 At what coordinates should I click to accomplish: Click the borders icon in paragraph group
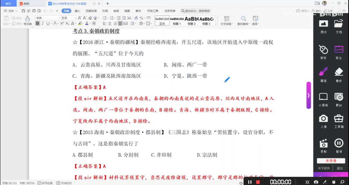pos(148,23)
